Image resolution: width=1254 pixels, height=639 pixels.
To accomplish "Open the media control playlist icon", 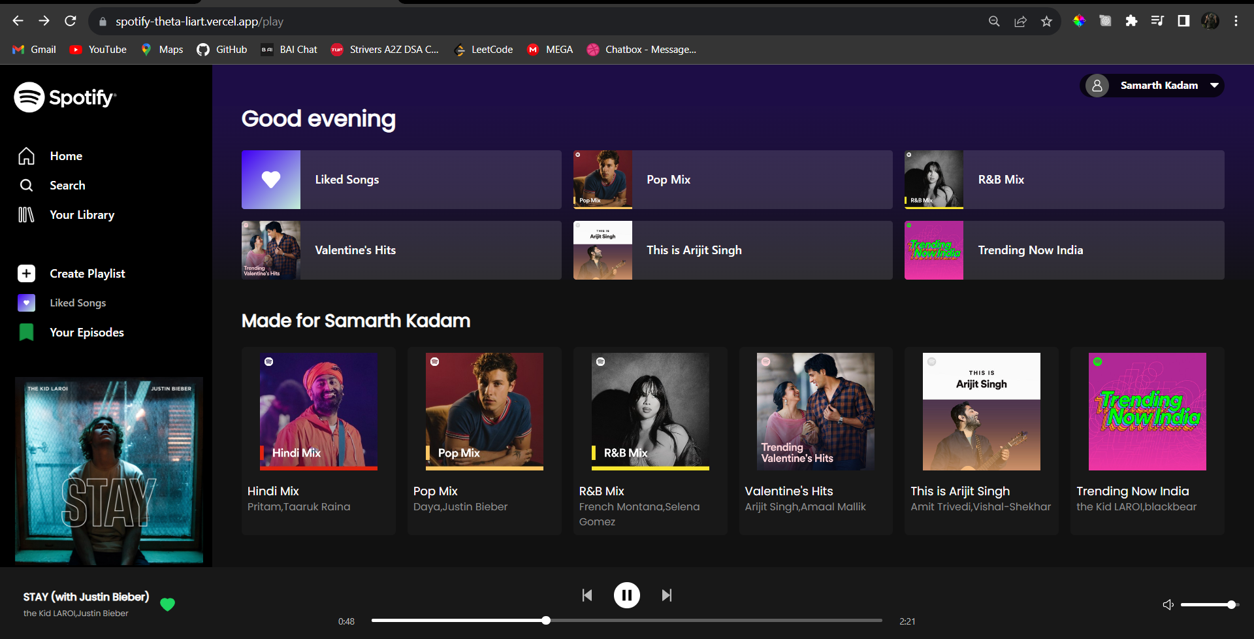I will click(x=1157, y=21).
